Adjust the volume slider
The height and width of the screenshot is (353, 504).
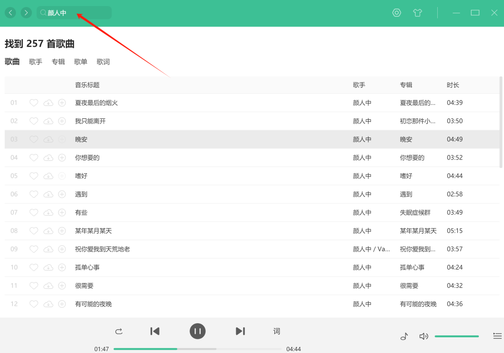(457, 336)
